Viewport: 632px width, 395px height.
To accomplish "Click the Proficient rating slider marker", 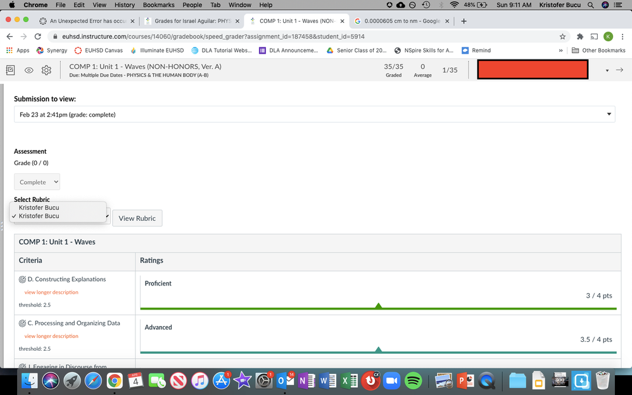I will [378, 306].
